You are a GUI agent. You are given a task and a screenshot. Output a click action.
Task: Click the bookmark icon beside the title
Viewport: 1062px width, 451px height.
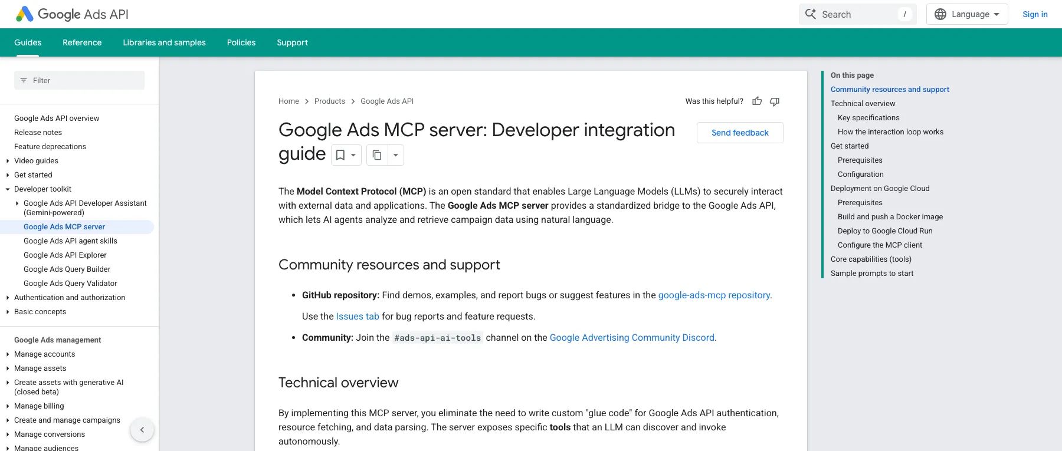coord(340,155)
